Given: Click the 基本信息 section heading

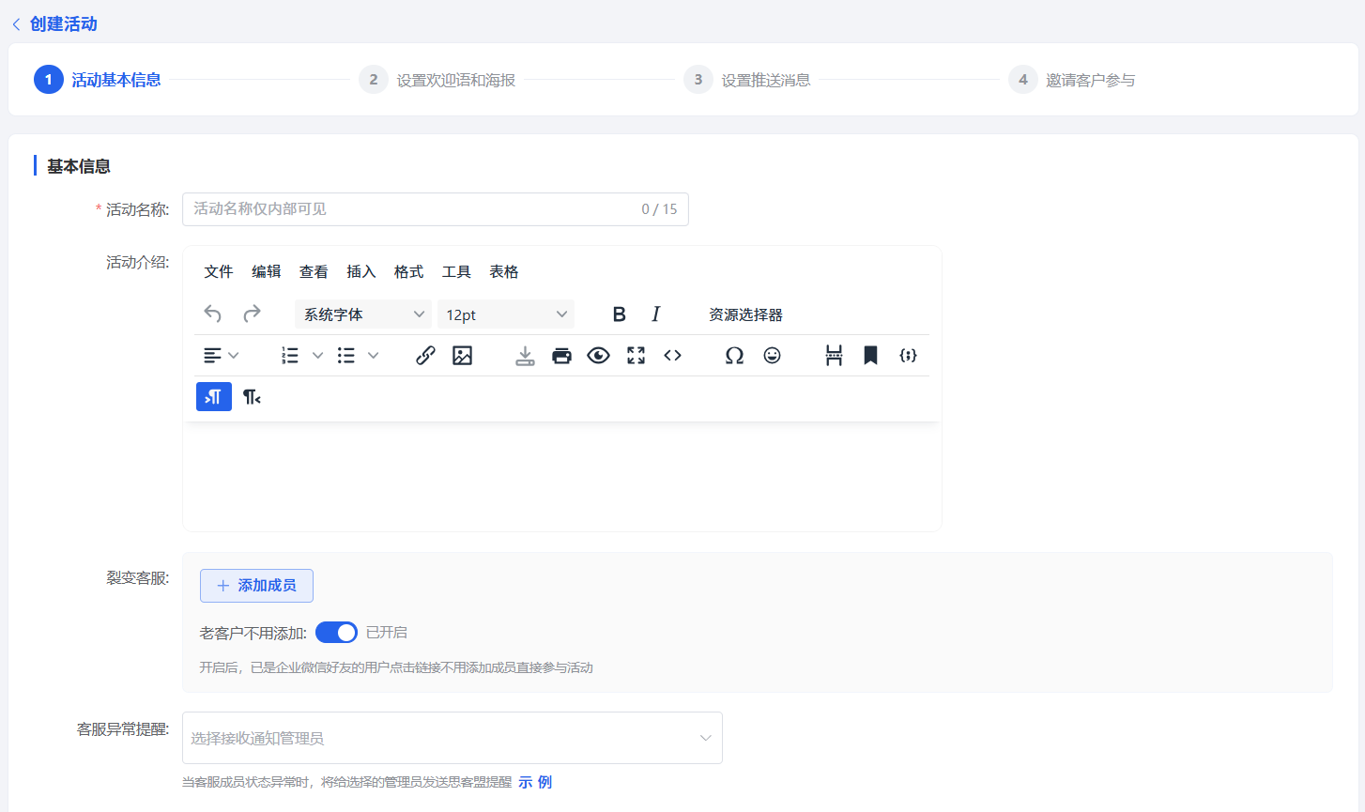Looking at the screenshot, I should point(79,166).
